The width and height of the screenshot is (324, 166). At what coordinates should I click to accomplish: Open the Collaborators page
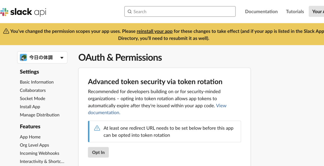(x=33, y=90)
